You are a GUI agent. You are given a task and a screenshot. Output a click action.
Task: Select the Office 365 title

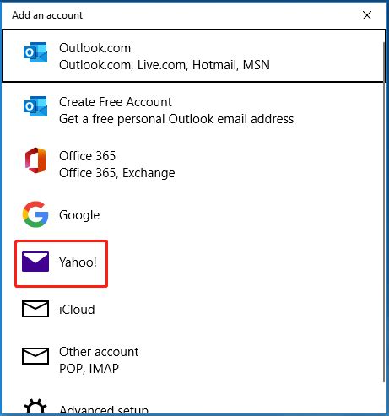point(87,156)
